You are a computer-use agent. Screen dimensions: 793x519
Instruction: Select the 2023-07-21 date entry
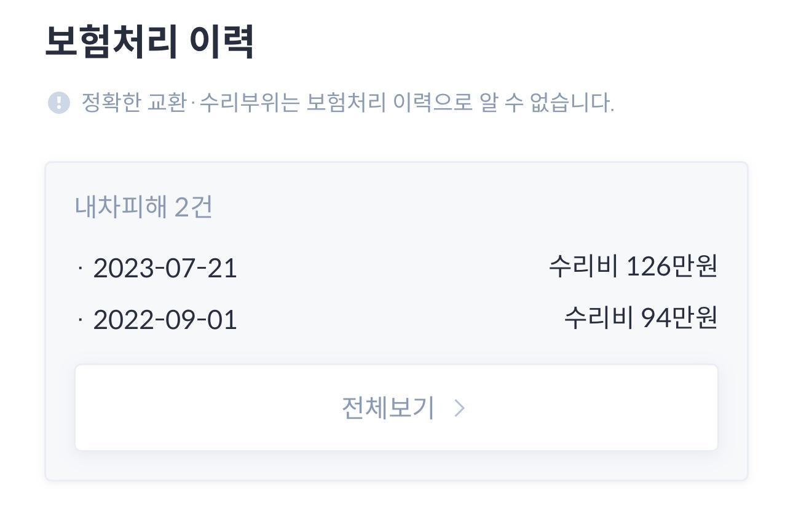pyautogui.click(x=165, y=269)
